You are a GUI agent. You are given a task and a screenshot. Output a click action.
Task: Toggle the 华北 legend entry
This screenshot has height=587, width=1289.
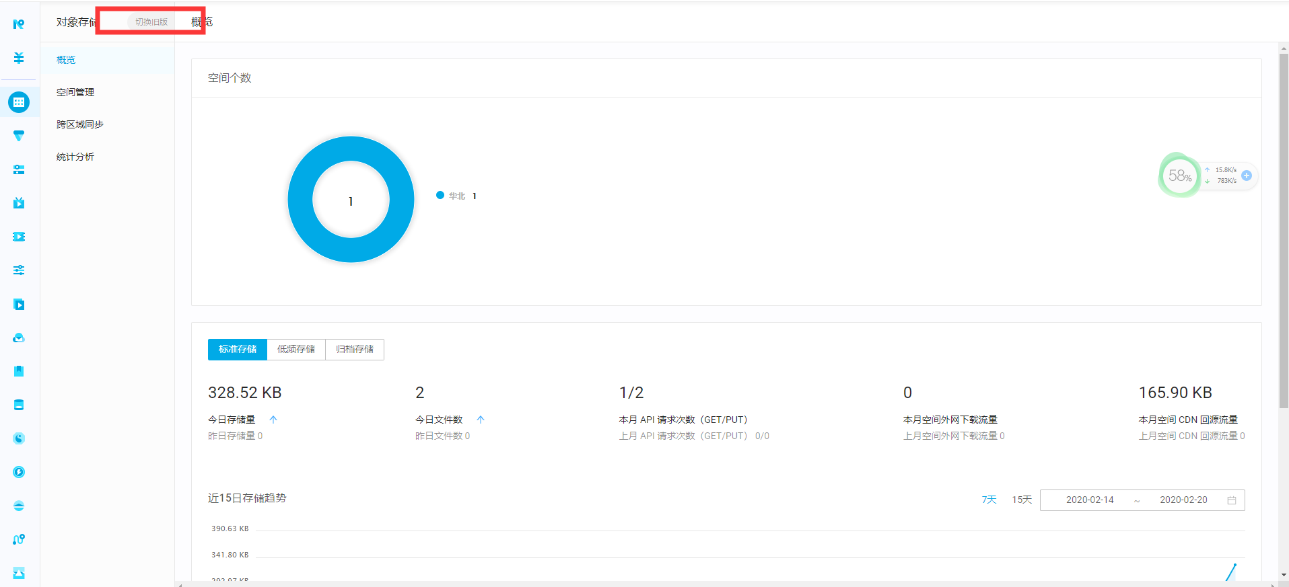coord(456,196)
